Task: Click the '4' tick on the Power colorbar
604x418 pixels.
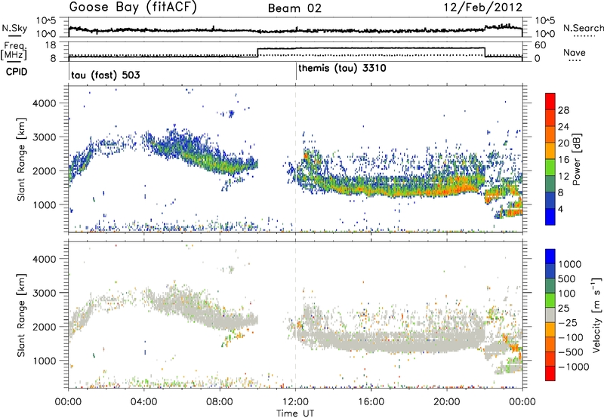Action: 560,210
